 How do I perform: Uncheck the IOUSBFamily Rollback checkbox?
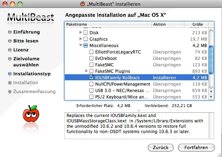92,77
